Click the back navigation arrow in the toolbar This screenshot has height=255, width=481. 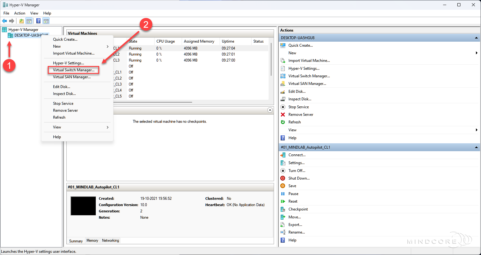pos(4,21)
